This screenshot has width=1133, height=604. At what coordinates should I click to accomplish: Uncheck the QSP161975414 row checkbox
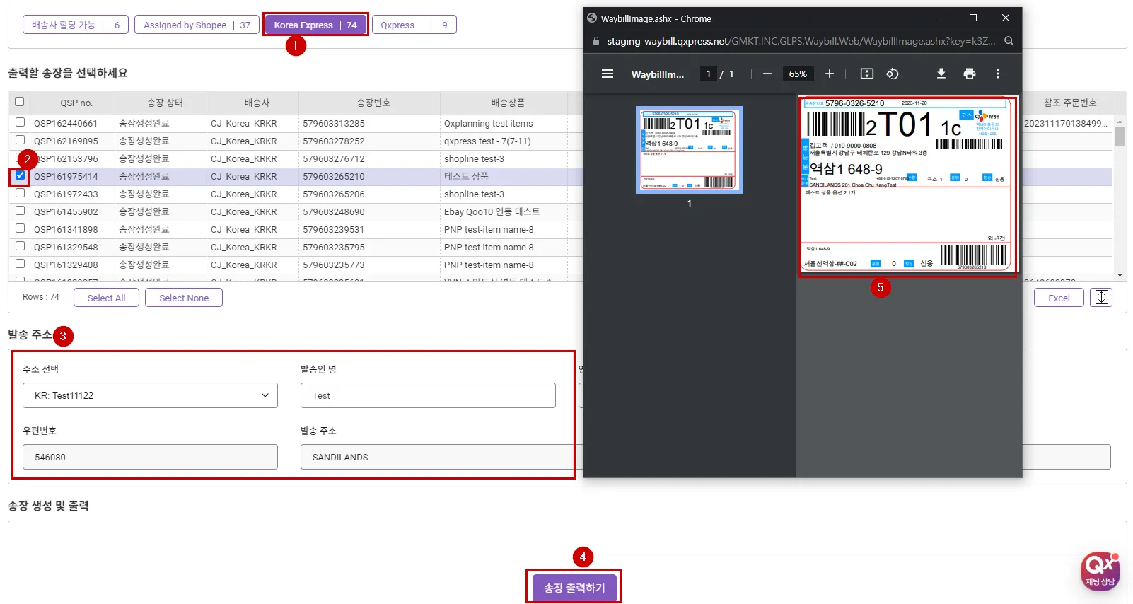(20, 175)
